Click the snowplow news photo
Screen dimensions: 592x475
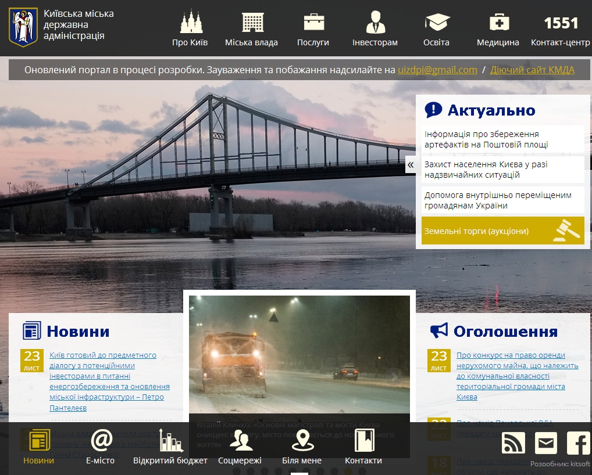[299, 354]
